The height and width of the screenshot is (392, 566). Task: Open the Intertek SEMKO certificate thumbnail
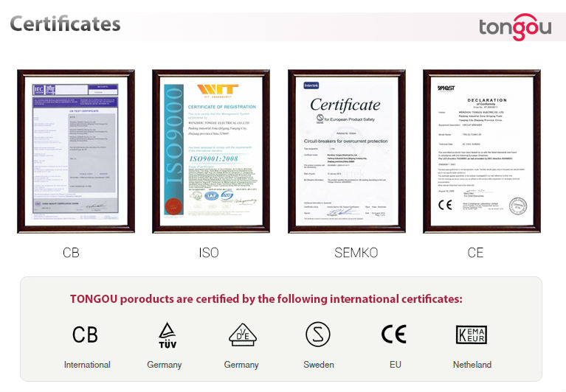pos(347,151)
